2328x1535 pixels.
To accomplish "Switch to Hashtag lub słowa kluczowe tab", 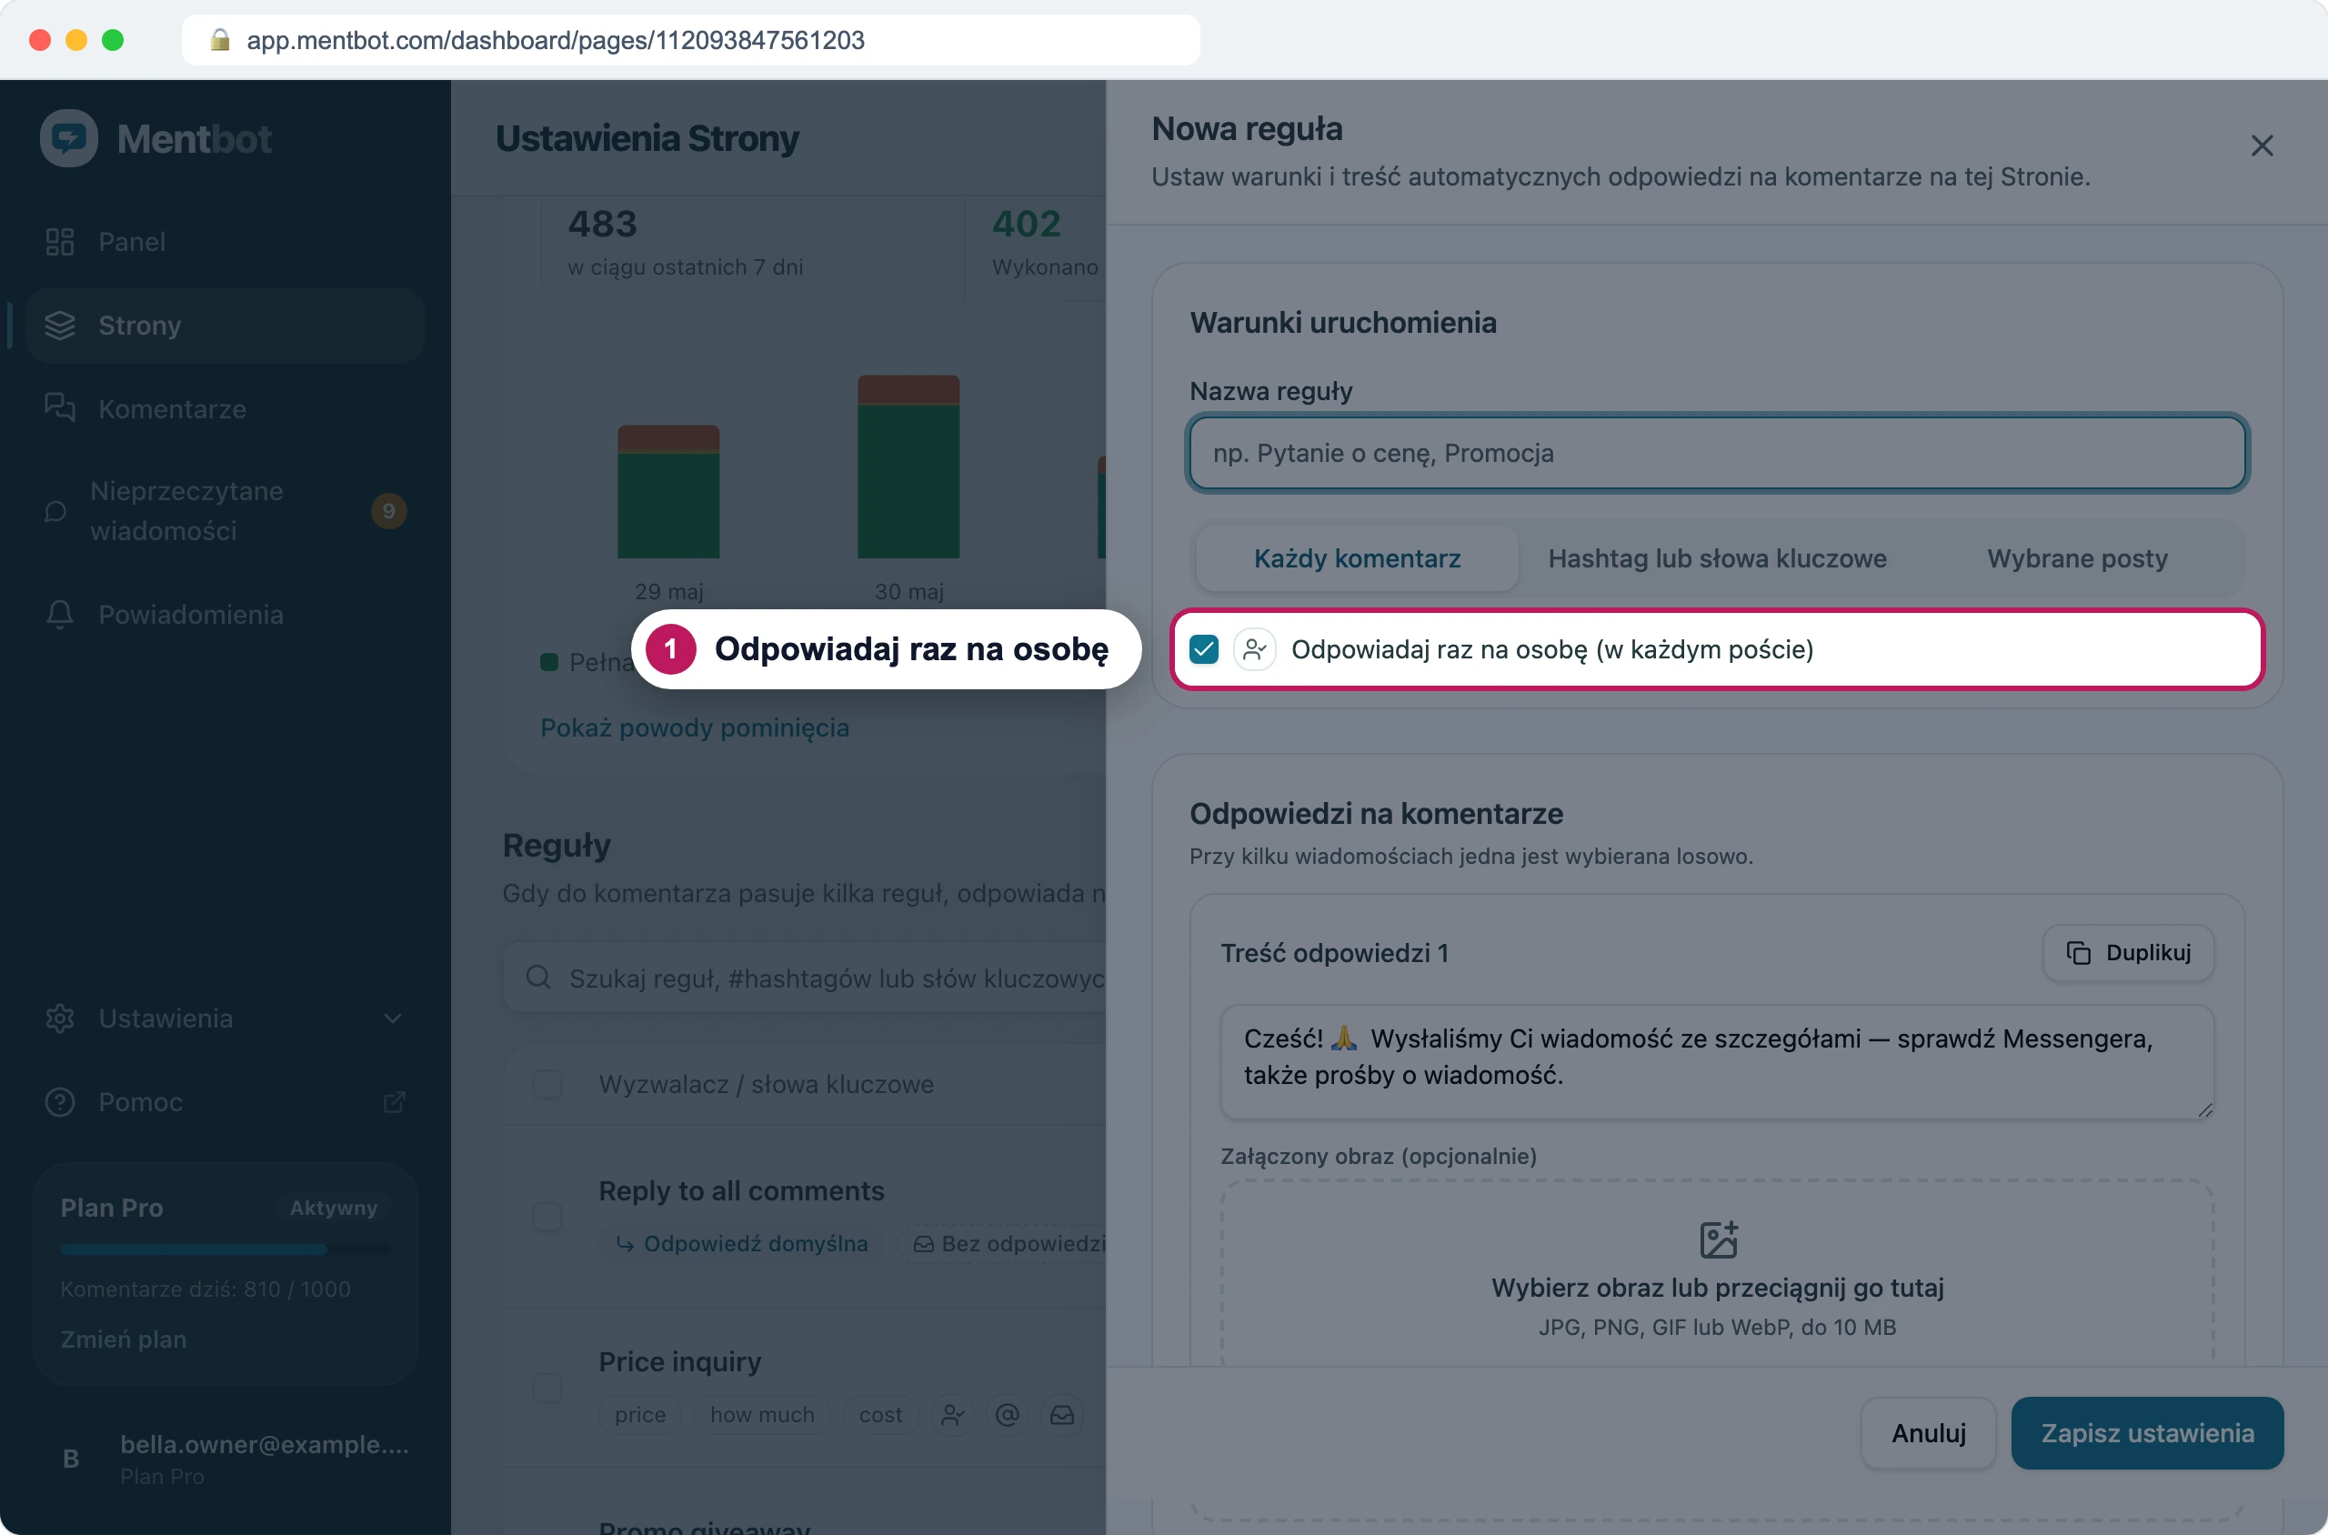I will coord(1717,558).
